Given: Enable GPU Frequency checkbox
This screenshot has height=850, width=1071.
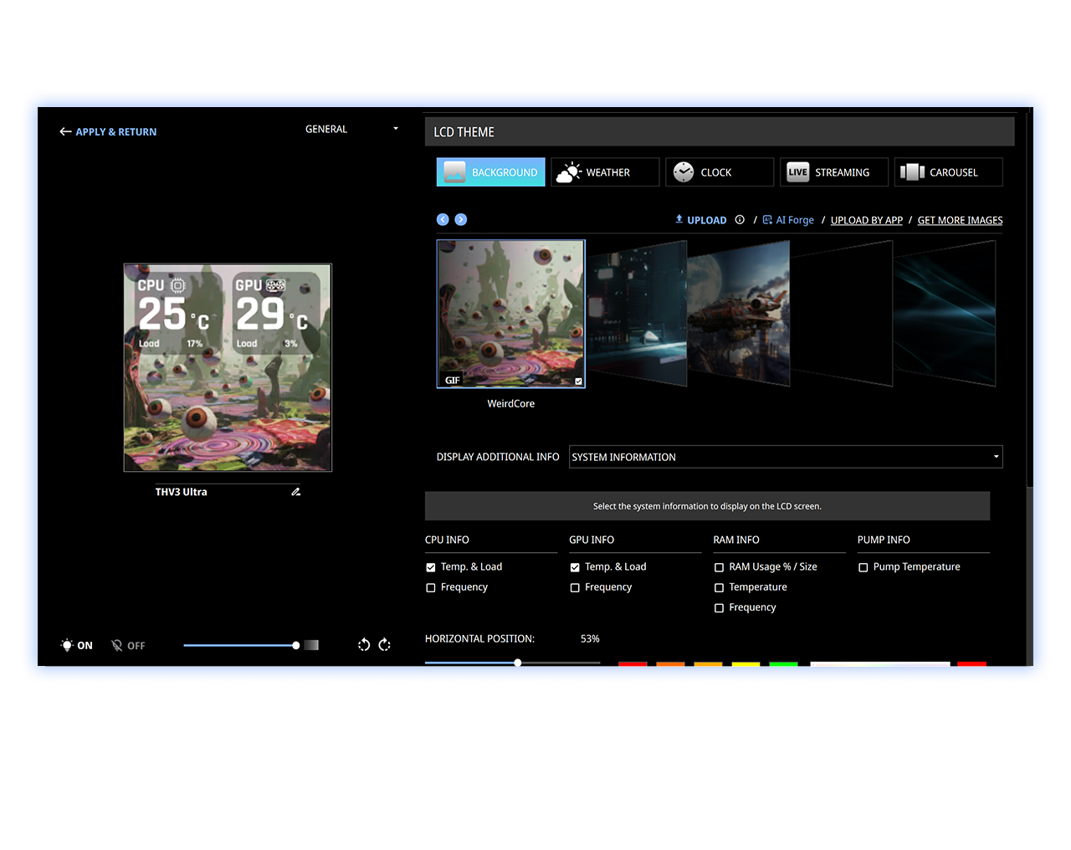Looking at the screenshot, I should point(575,588).
